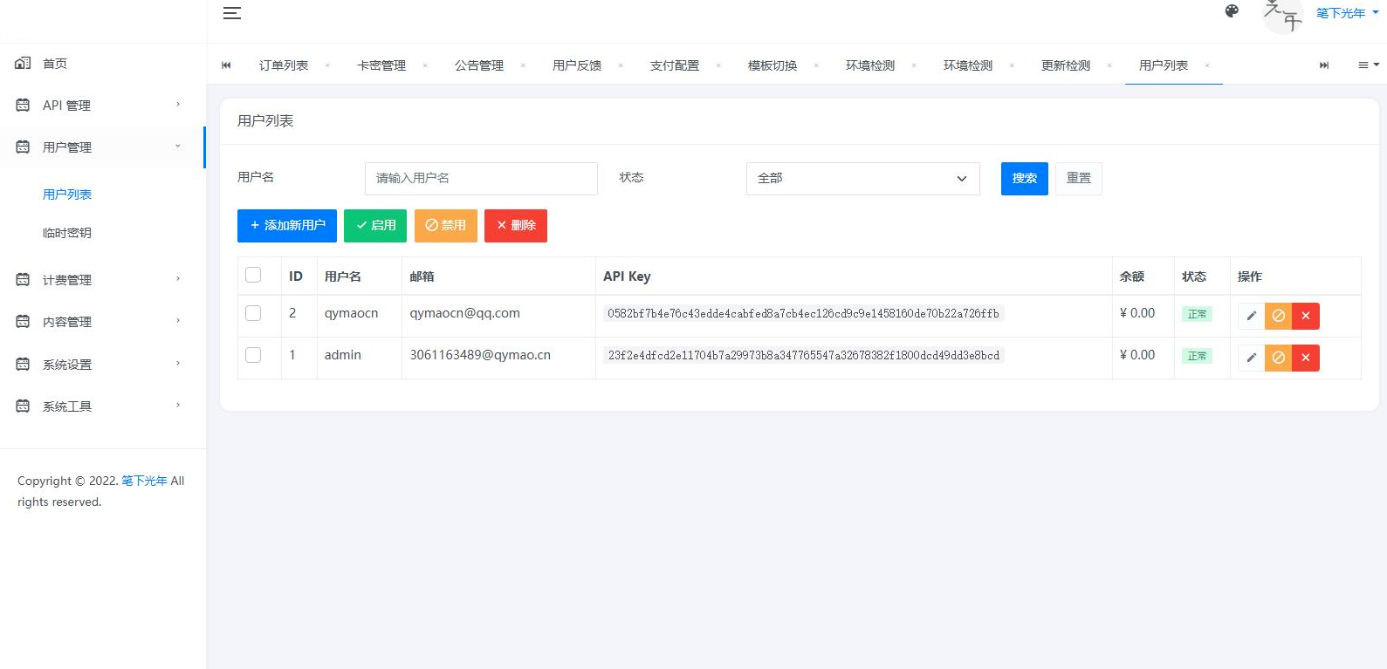Click the green 启用 button
Image resolution: width=1387 pixels, height=669 pixels.
pos(375,225)
